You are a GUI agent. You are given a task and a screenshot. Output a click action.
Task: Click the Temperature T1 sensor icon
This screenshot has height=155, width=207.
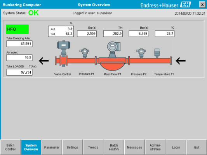(157, 53)
